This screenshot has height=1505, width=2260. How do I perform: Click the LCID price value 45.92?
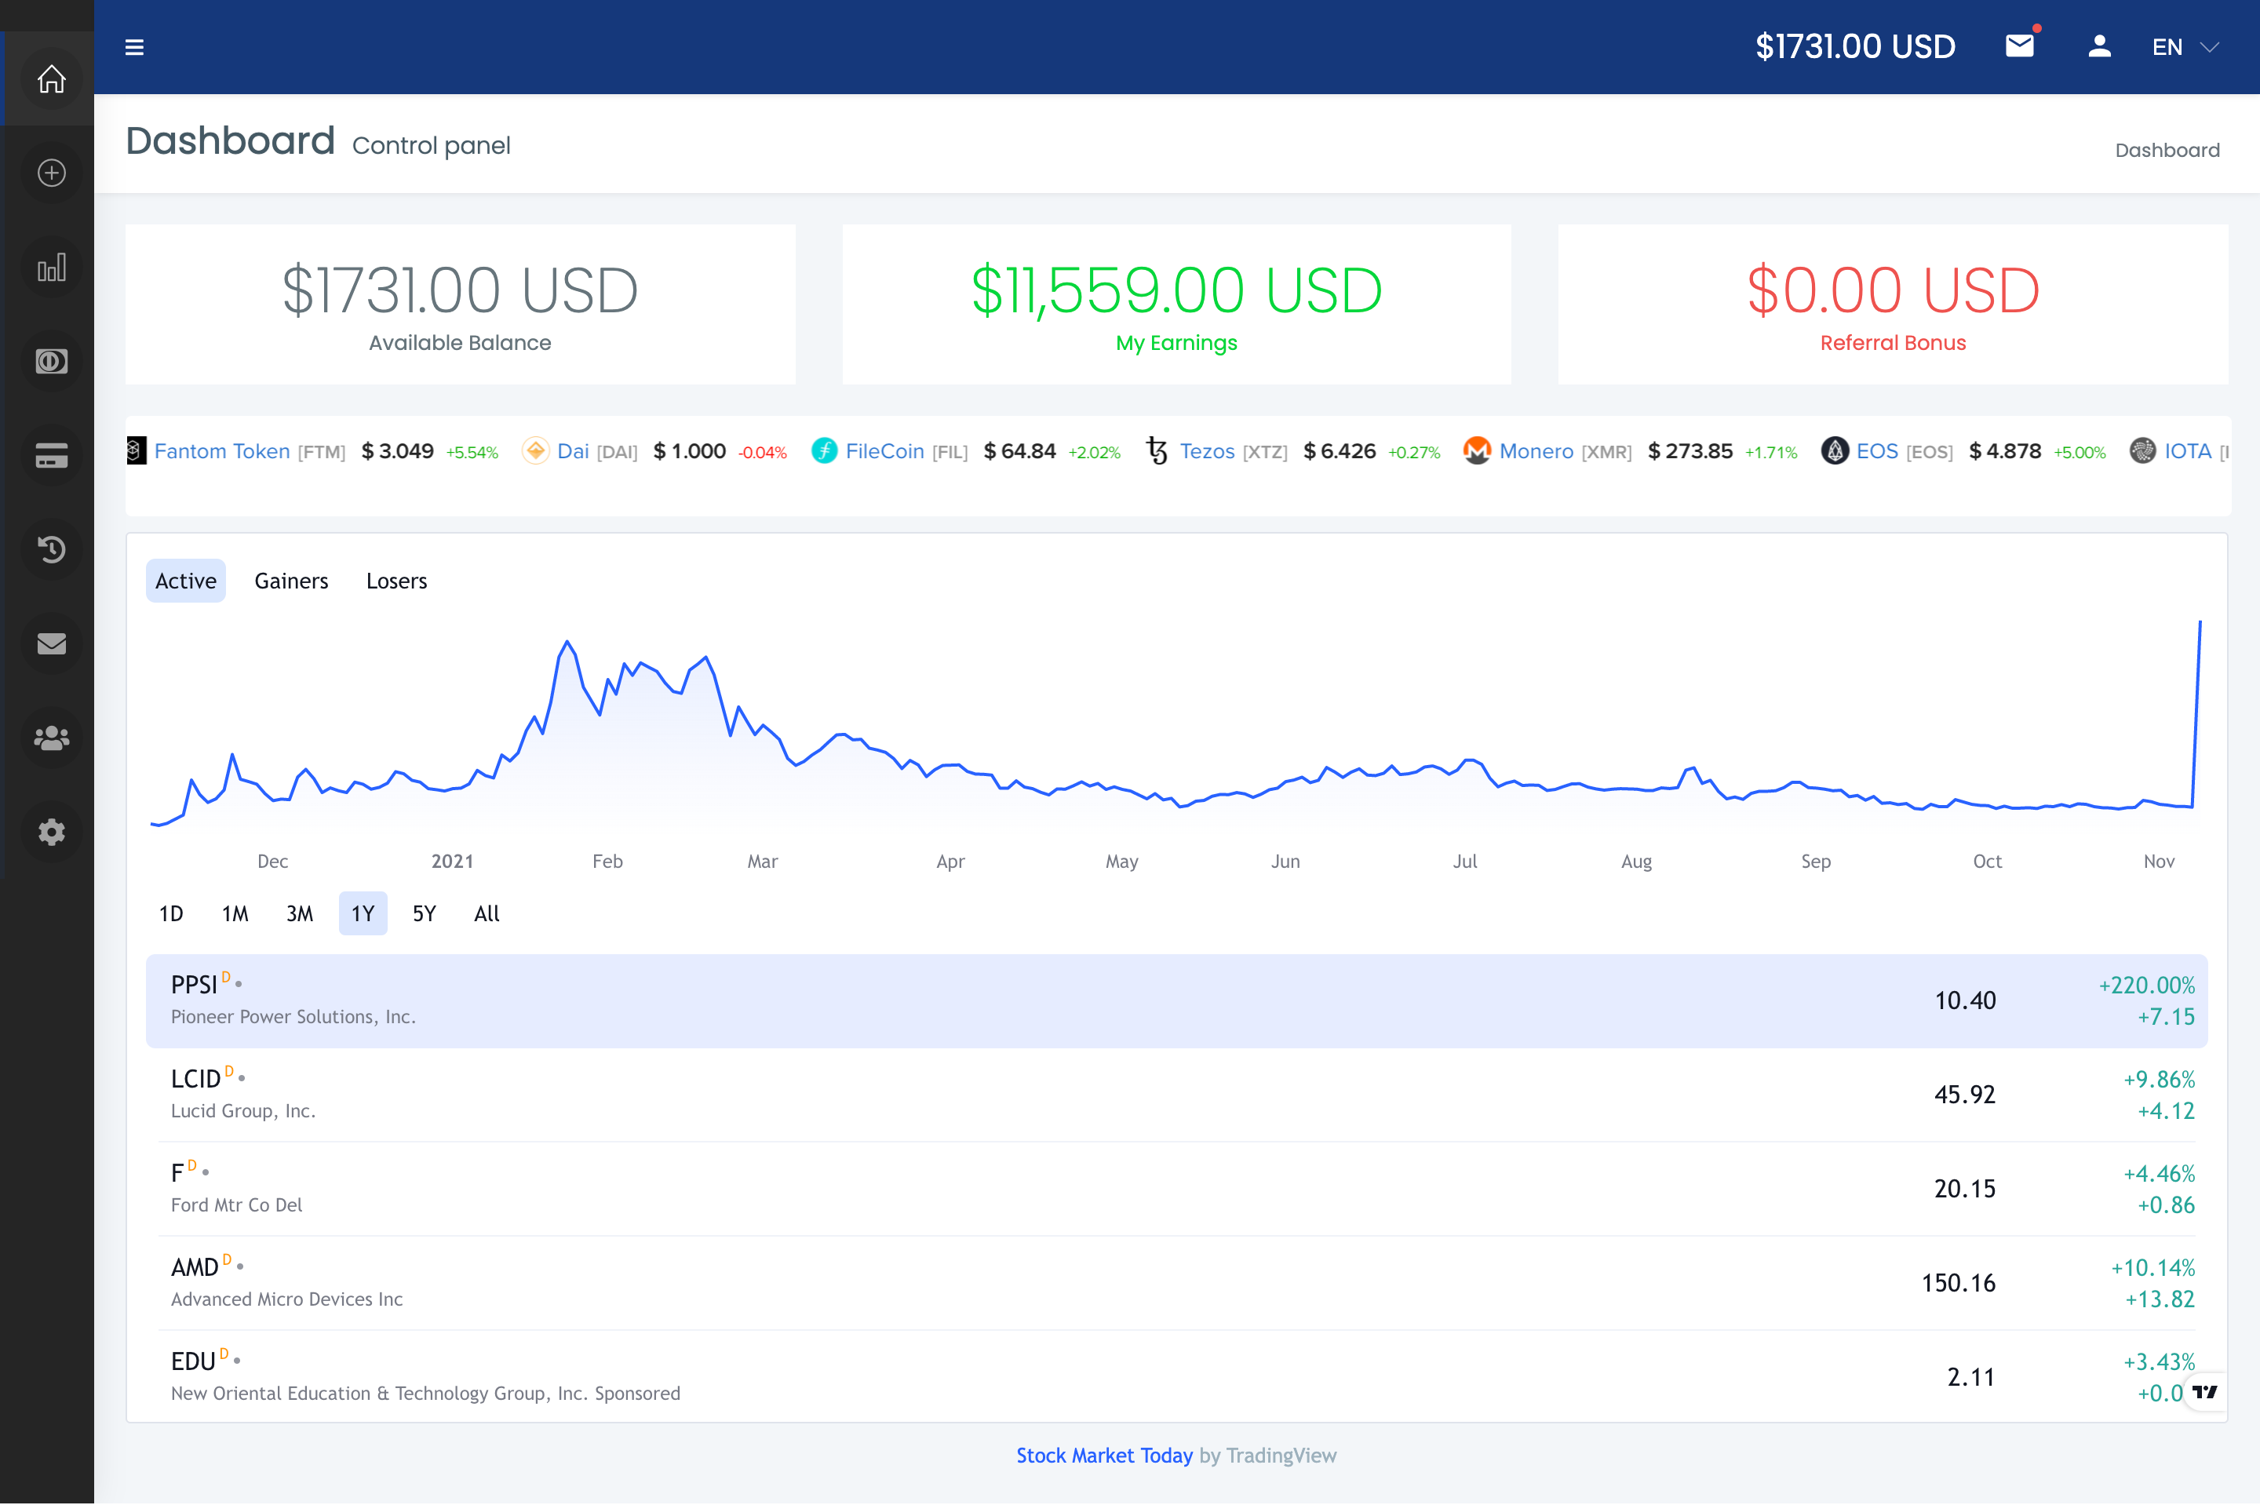point(1964,1094)
